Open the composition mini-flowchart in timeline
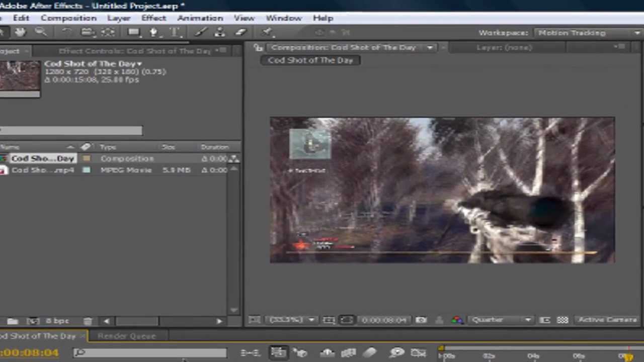 250,353
